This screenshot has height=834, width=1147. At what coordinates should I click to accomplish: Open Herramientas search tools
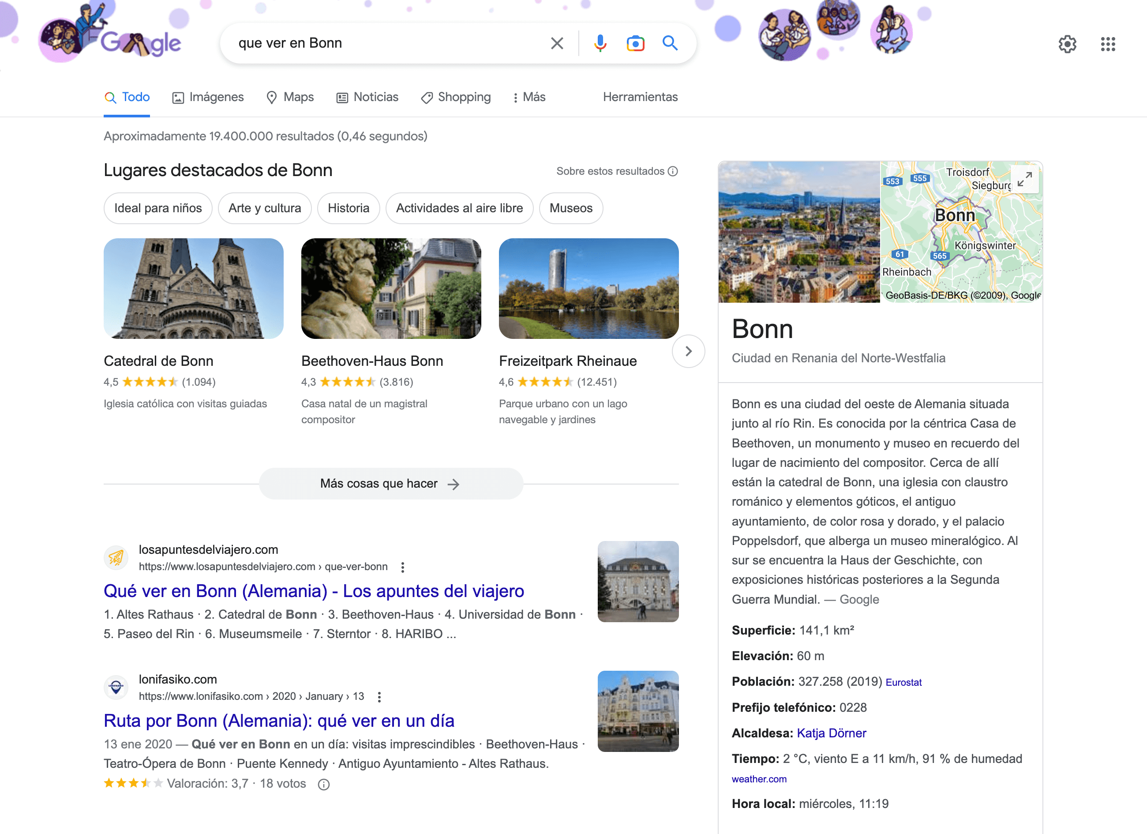pos(640,97)
